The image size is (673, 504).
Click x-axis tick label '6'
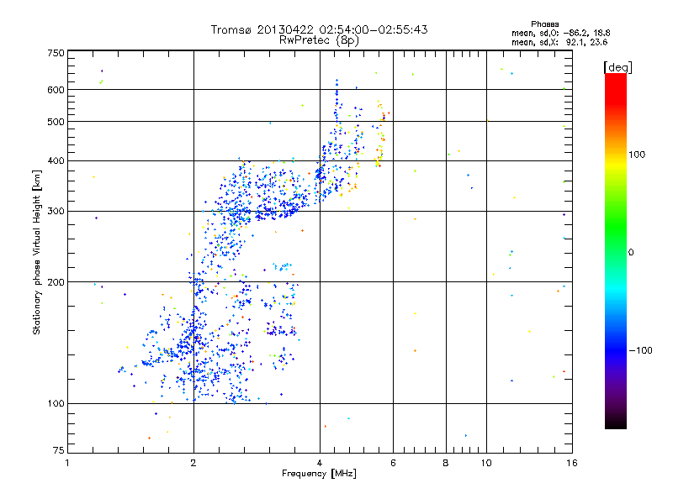[393, 463]
